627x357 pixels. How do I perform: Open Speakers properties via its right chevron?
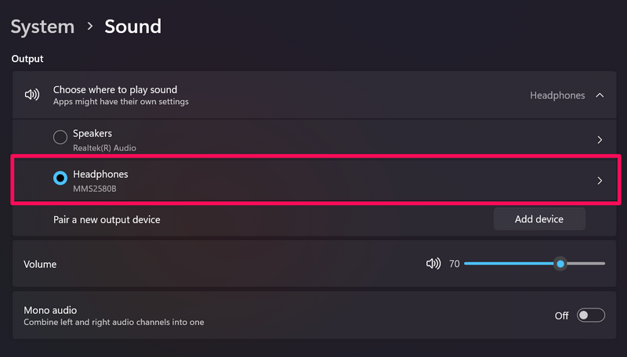click(600, 140)
